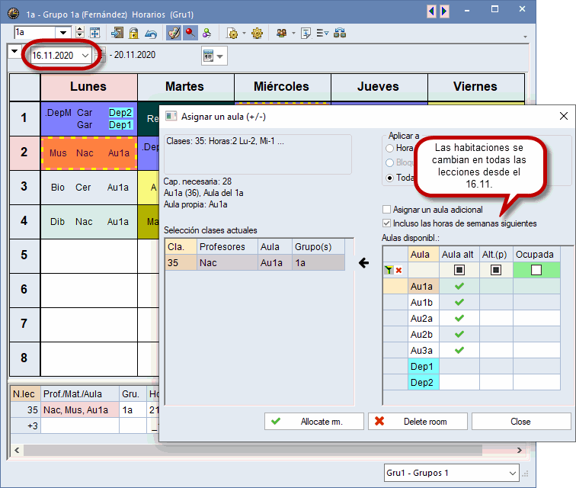The height and width of the screenshot is (488, 576).
Task: Click the funnel filter icon in rooms table
Action: tap(389, 270)
